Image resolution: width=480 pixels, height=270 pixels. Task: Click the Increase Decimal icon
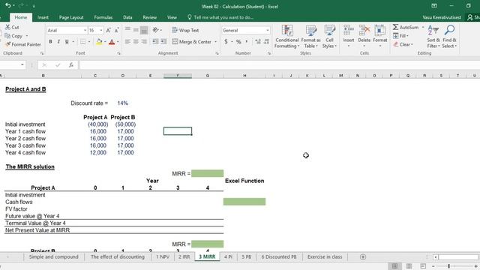[258, 42]
